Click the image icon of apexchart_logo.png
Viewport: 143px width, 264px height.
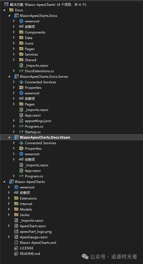coord(16,232)
